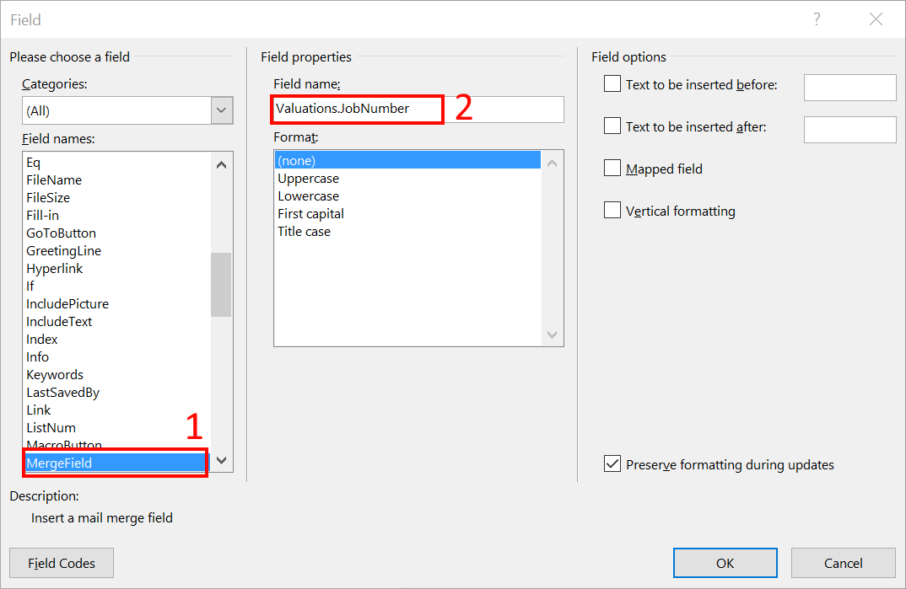Click the Field Codes button
906x589 pixels.
point(62,563)
